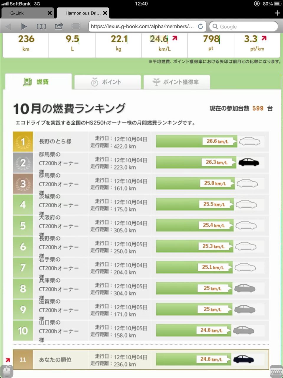Tap the black car icon in rank 2
The width and height of the screenshot is (283, 378).
249,162
